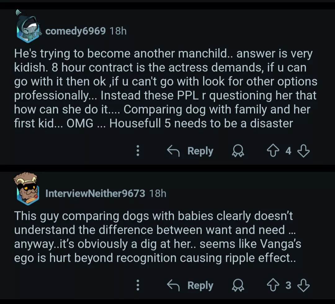Visit the InterviewNeither9673 username link
The height and width of the screenshot is (304, 335).
(95, 193)
